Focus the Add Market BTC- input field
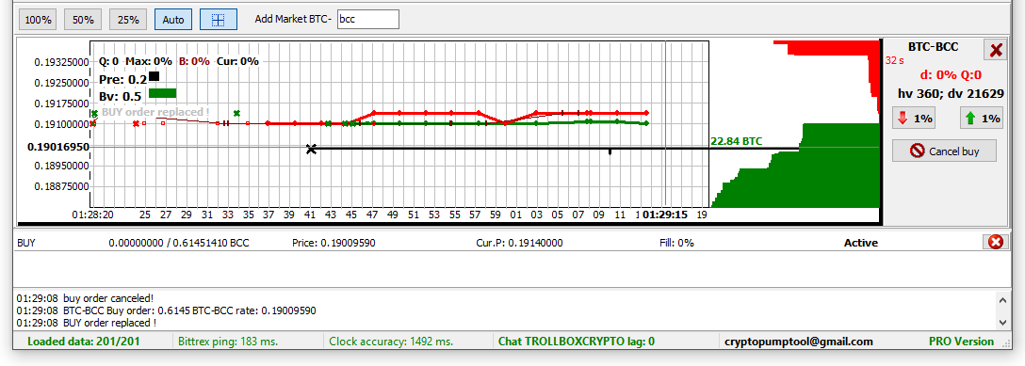Image resolution: width=1025 pixels, height=366 pixels. pos(368,19)
